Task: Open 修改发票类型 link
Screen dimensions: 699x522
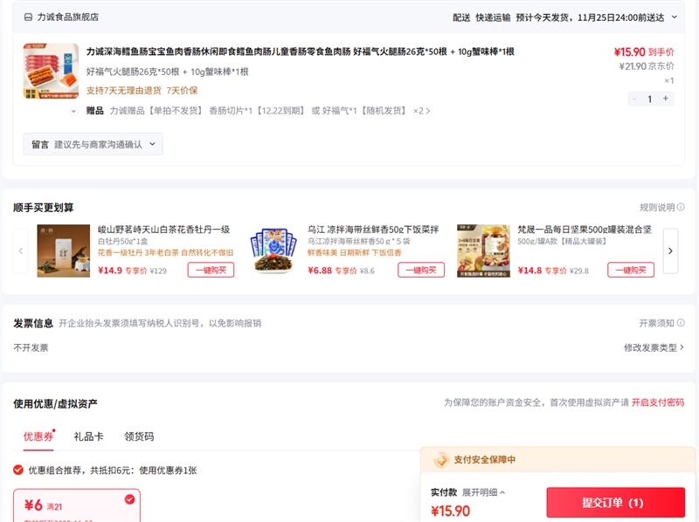Action: [x=654, y=347]
